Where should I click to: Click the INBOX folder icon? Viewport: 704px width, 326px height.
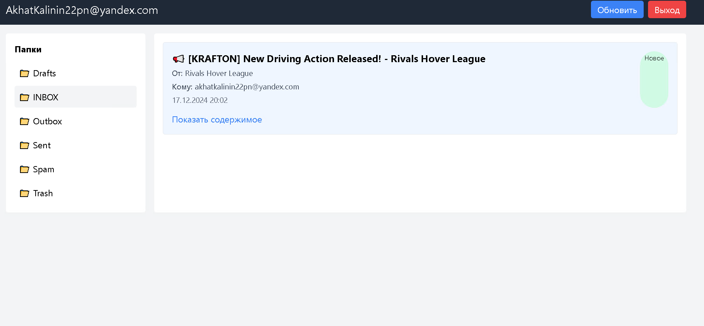click(24, 97)
